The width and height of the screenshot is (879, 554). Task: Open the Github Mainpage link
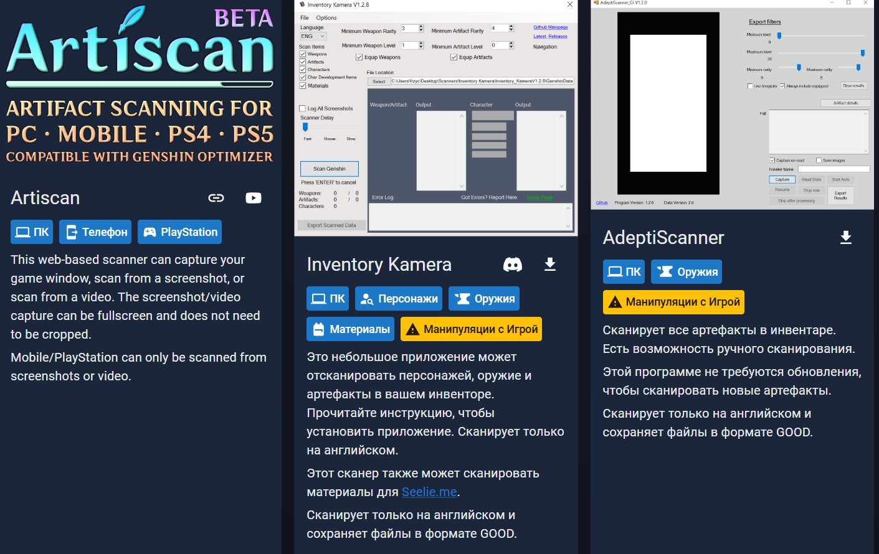pos(551,27)
